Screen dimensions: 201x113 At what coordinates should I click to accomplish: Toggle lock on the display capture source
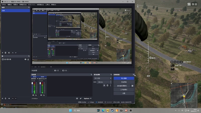coord(28,59)
